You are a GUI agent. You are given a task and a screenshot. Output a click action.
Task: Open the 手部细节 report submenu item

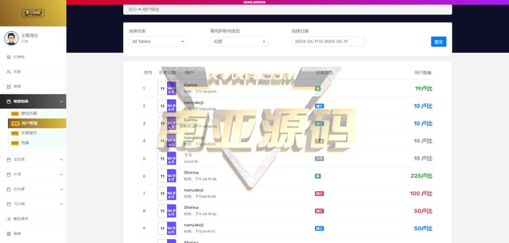37,133
